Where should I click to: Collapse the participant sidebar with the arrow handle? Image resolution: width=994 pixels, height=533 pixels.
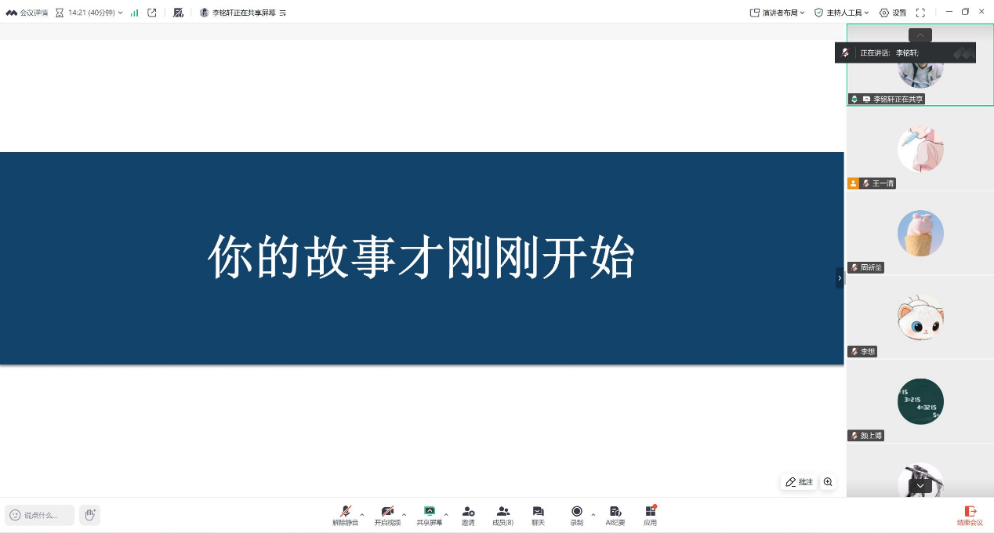(840, 277)
